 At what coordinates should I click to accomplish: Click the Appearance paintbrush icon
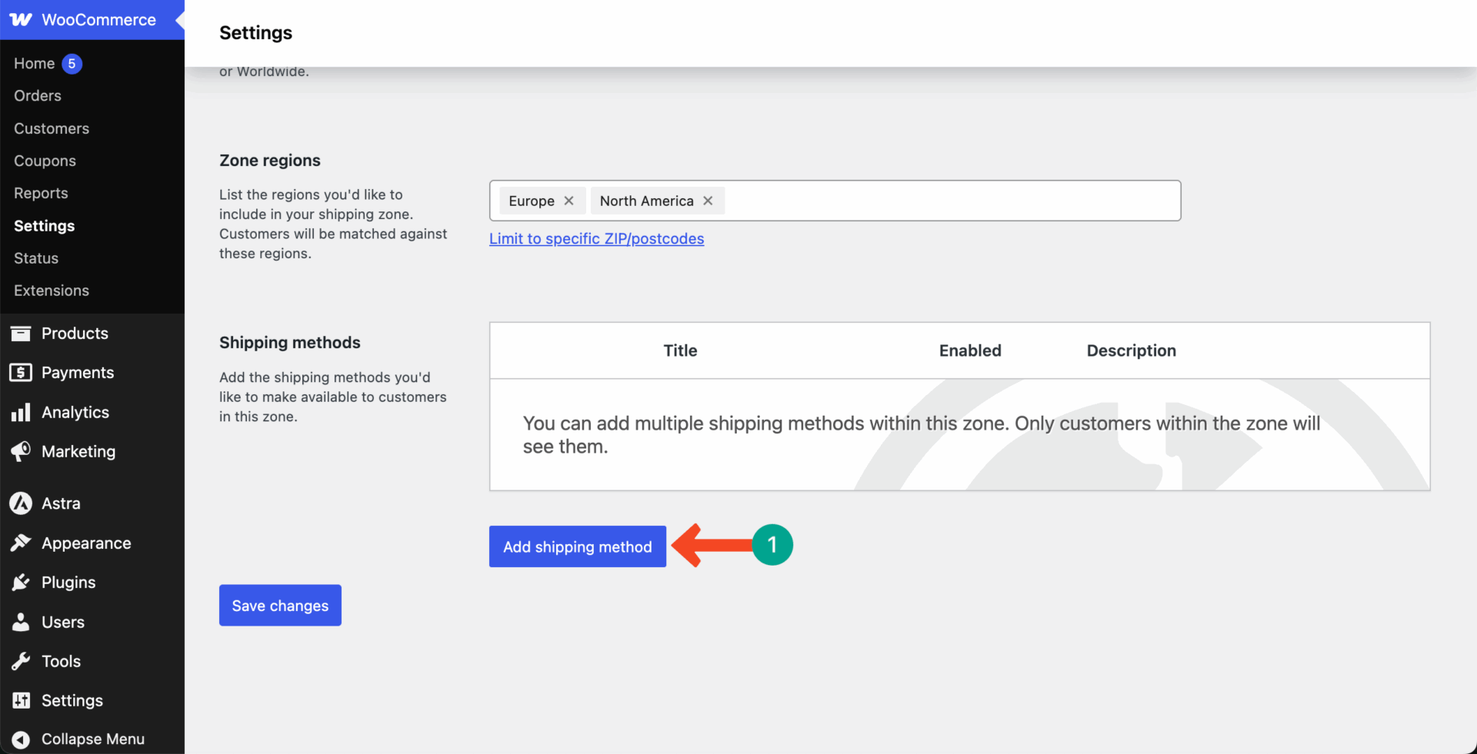pos(21,543)
